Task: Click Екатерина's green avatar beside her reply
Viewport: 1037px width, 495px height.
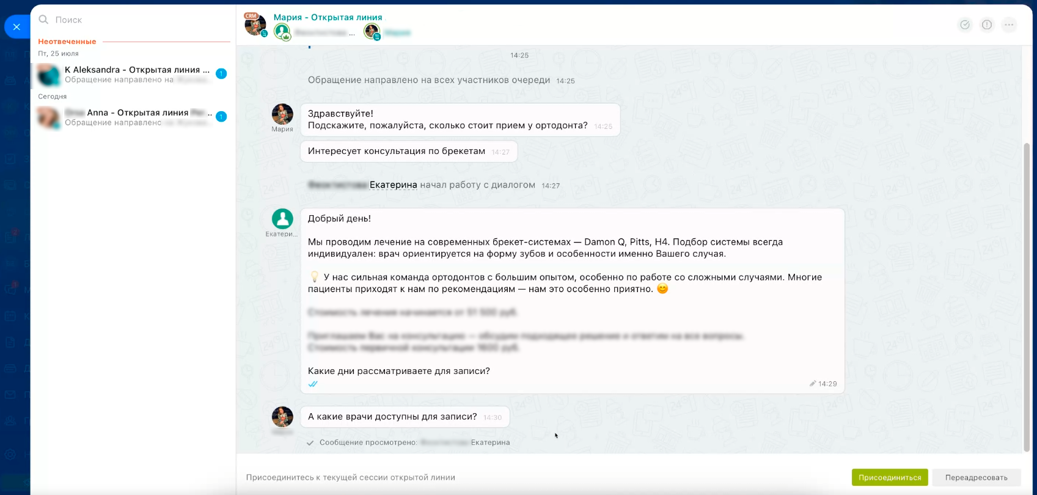Action: coord(282,219)
